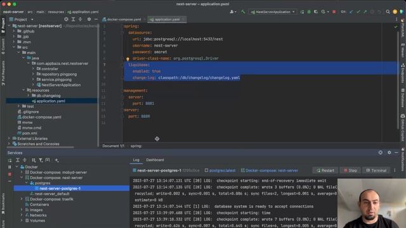406x228 pixels.
Task: Click resources breadcrumb in navigation bar
Action: pyautogui.click(x=56, y=12)
